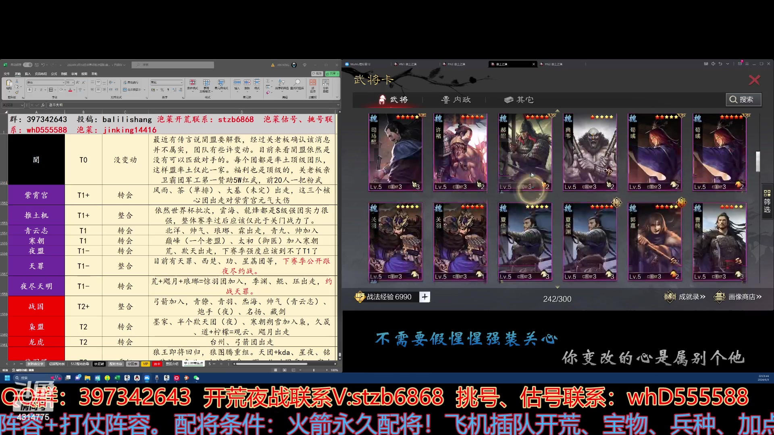Click Format as Table icon

coord(206,83)
